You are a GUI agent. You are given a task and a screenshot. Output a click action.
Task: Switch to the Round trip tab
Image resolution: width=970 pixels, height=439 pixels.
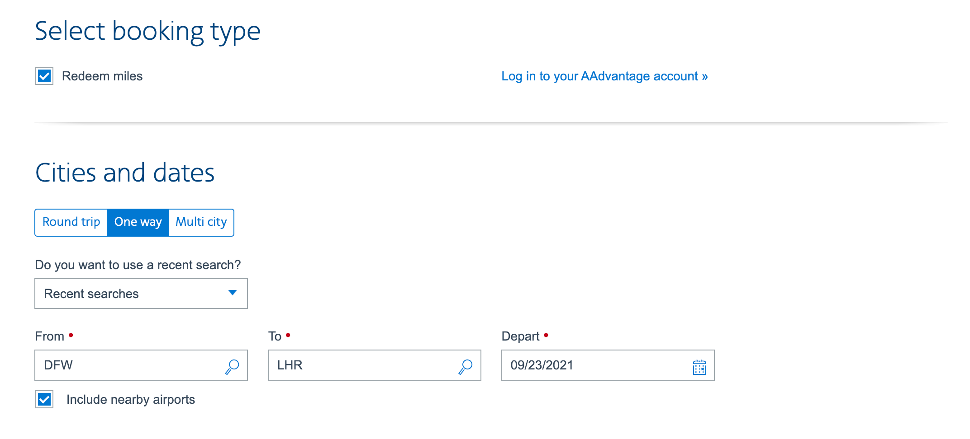pos(71,222)
